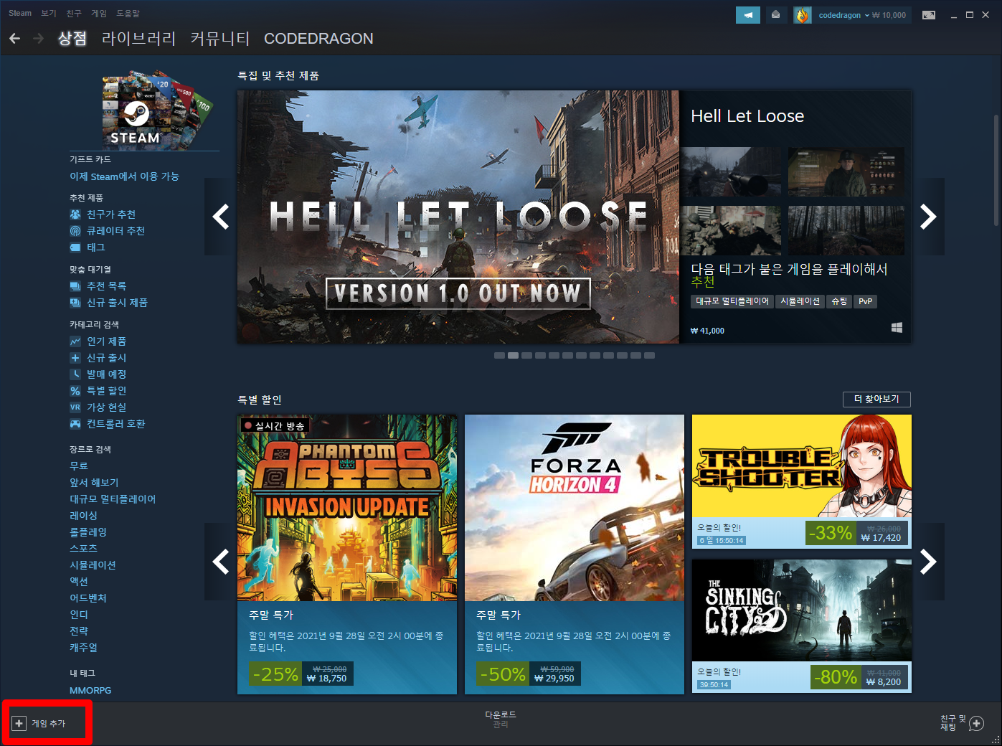Open the 친구 menu

coord(74,13)
